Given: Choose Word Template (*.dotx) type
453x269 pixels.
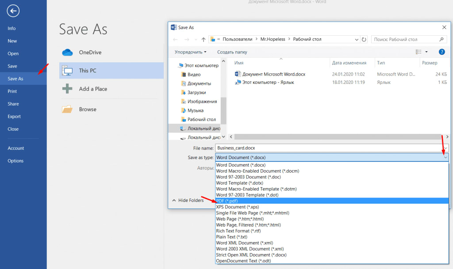Looking at the screenshot, I should point(332,183).
